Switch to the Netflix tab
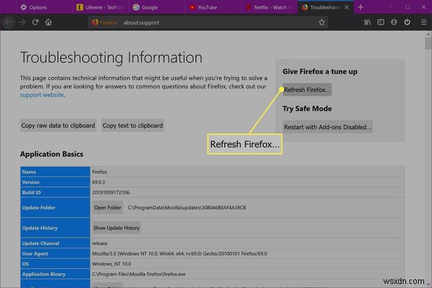The height and width of the screenshot is (288, 432). coord(269,7)
